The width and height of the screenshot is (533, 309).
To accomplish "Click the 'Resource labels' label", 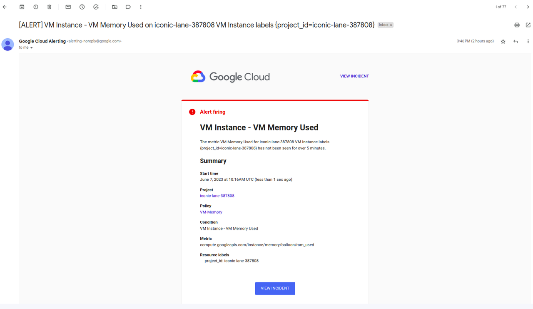I will click(x=214, y=255).
